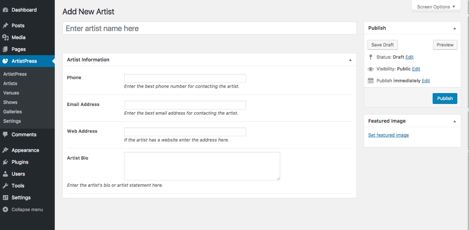Open Venues submenu item

click(11, 93)
